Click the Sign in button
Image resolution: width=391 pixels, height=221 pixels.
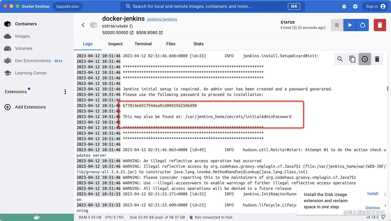pos(375,6)
